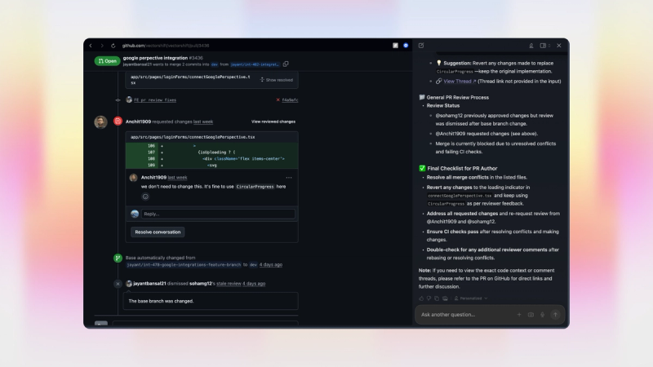Click View reviewed changes
Image resolution: width=653 pixels, height=367 pixels.
click(273, 122)
